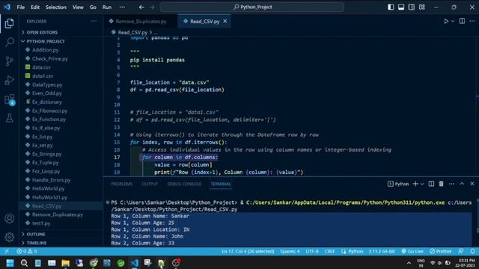This screenshot has width=479, height=269.
Task: Open the View menu
Action: 78,7
